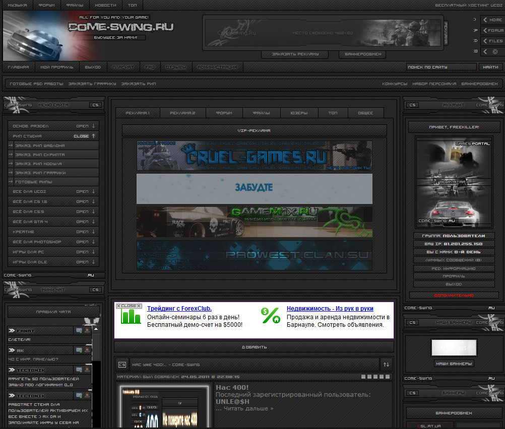Viewport: 505px width, 429px height.
Task: Click the double-arrow icon before FANAT
Action: tap(12, 330)
